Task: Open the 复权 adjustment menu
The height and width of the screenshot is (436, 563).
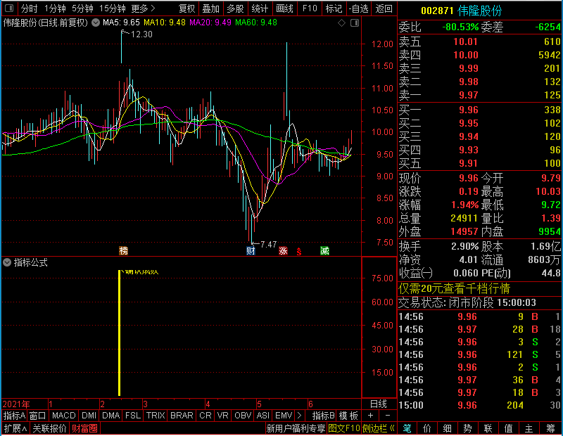Action: (186, 8)
